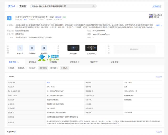Switch to 查企业 search mode
The height and width of the screenshot is (135, 168).
tap(12, 6)
